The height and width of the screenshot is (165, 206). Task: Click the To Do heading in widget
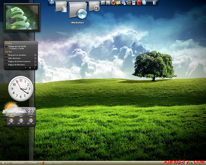tap(8, 52)
